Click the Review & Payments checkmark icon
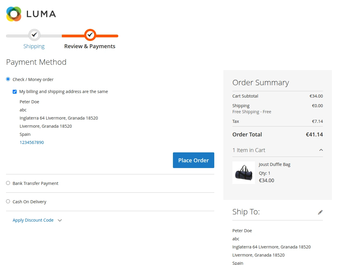 point(90,35)
